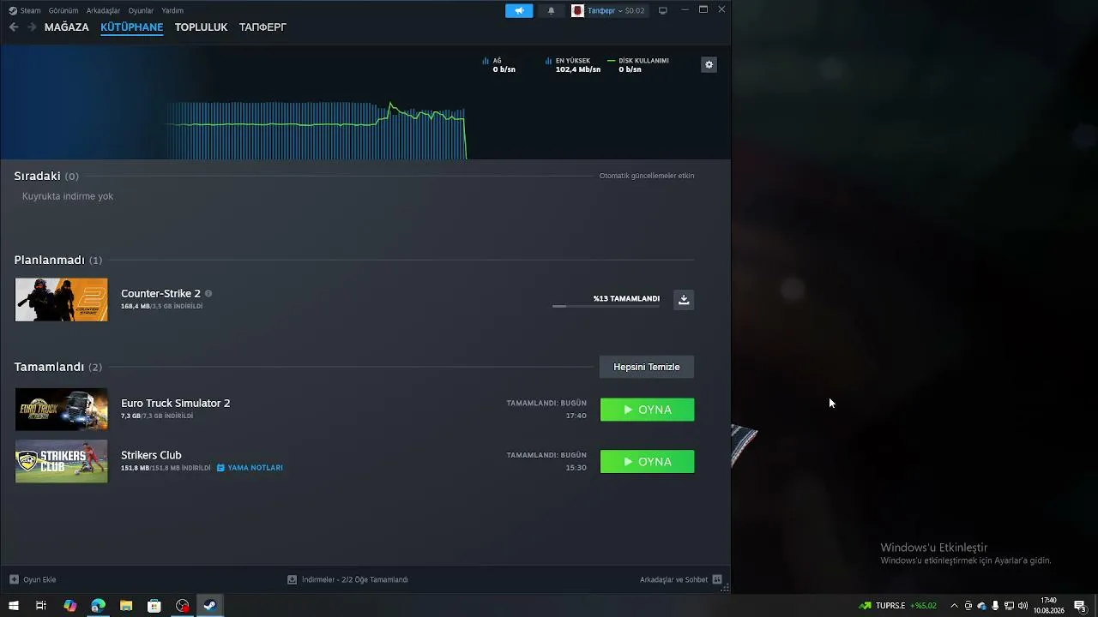
Task: Click the info icon beside Counter-Strike 2
Action: [208, 293]
